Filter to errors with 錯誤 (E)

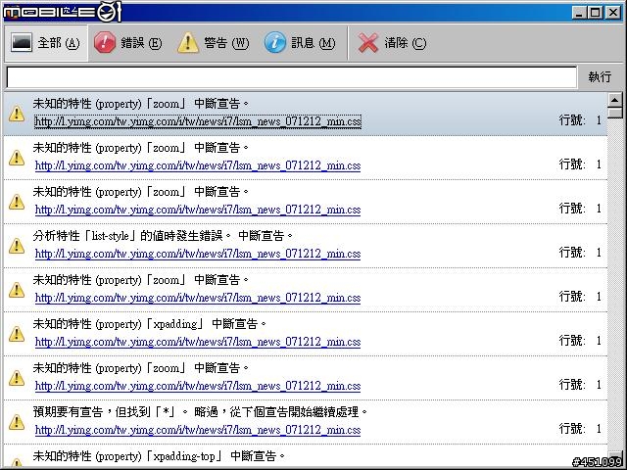128,43
